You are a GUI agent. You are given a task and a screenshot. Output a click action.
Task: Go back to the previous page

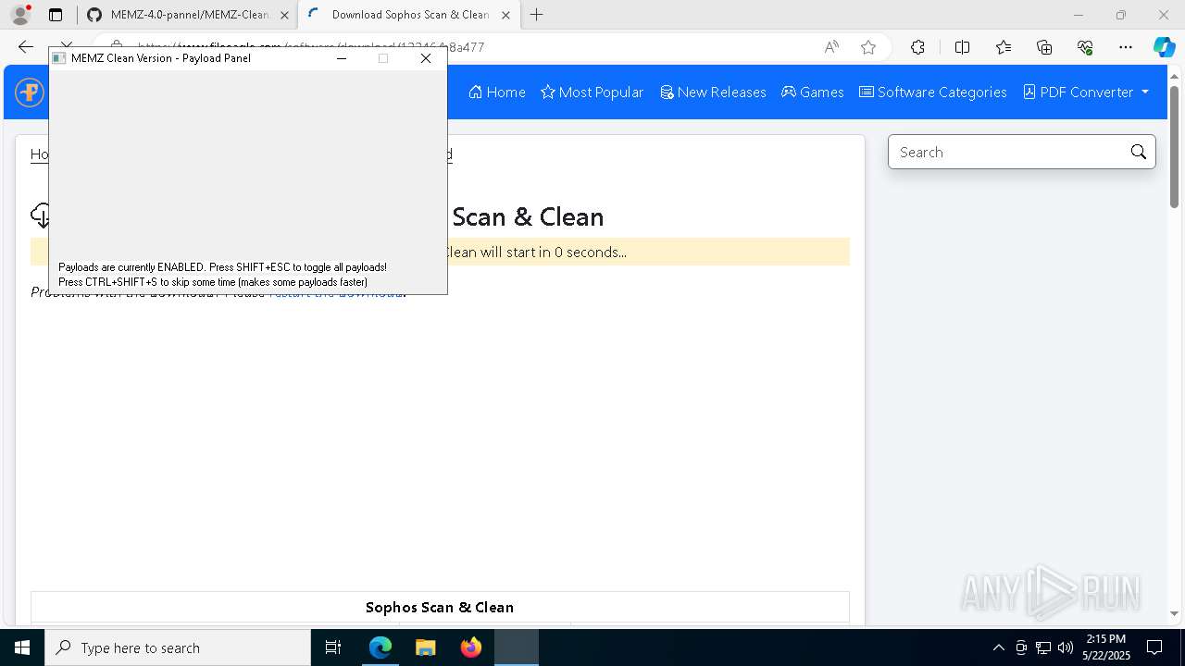(x=26, y=47)
